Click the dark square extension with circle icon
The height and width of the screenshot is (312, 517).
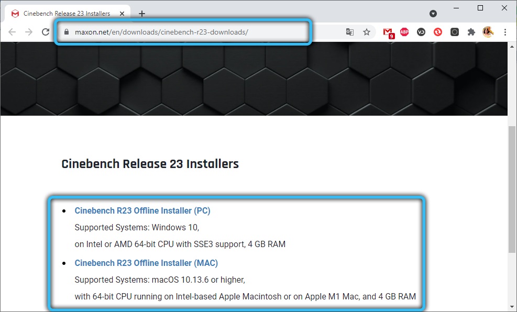tap(455, 32)
